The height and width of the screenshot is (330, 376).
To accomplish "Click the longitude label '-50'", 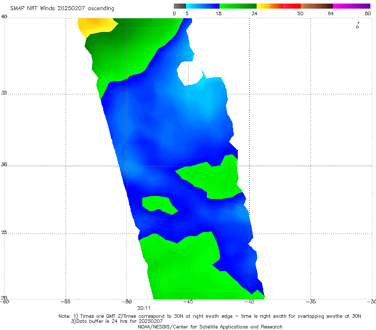I will (127, 302).
